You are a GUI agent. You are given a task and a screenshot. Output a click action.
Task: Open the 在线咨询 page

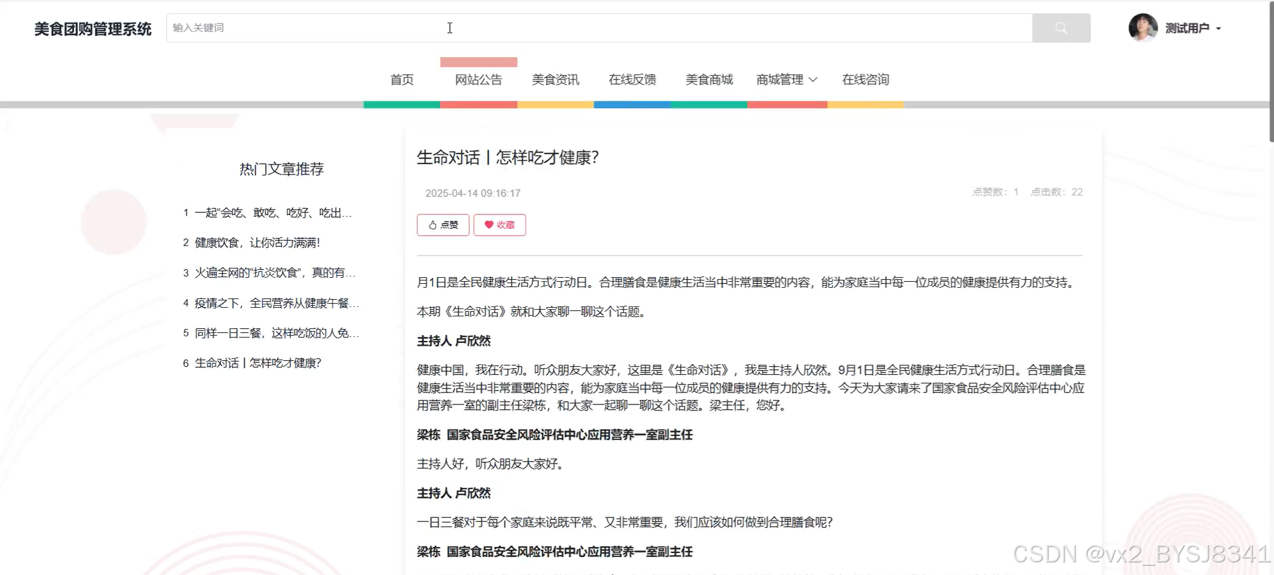865,80
